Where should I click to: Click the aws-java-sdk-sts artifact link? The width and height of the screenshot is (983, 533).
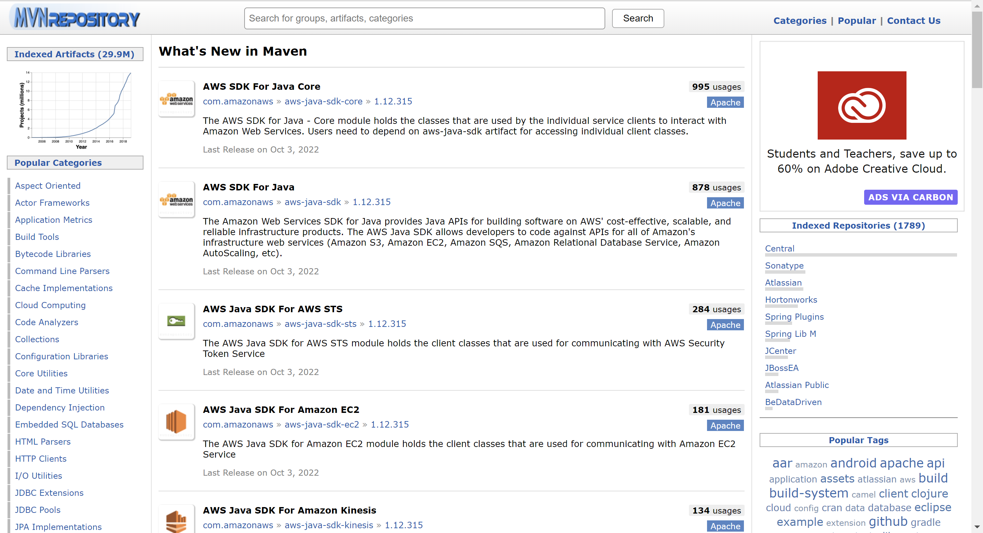320,324
